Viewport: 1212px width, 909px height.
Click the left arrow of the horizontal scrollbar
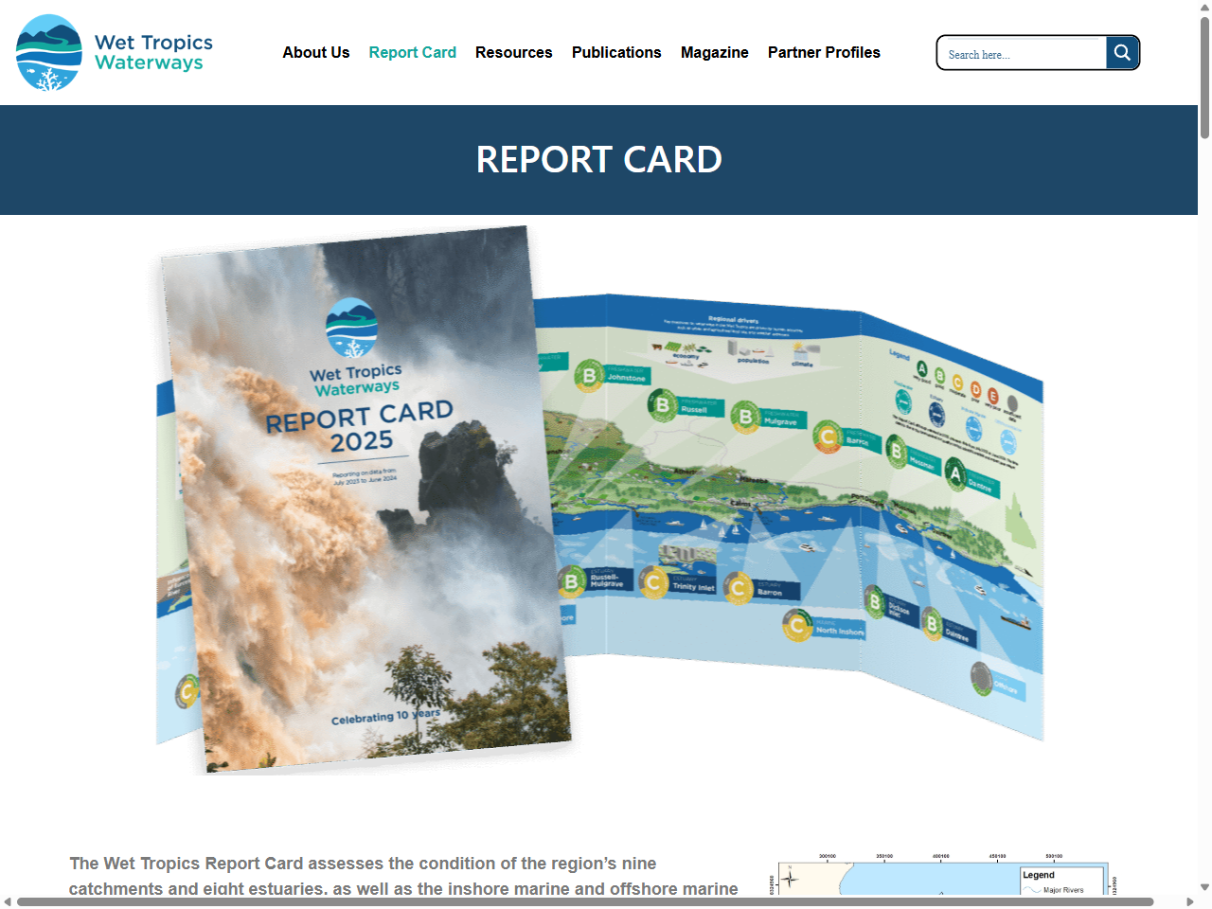click(7, 901)
